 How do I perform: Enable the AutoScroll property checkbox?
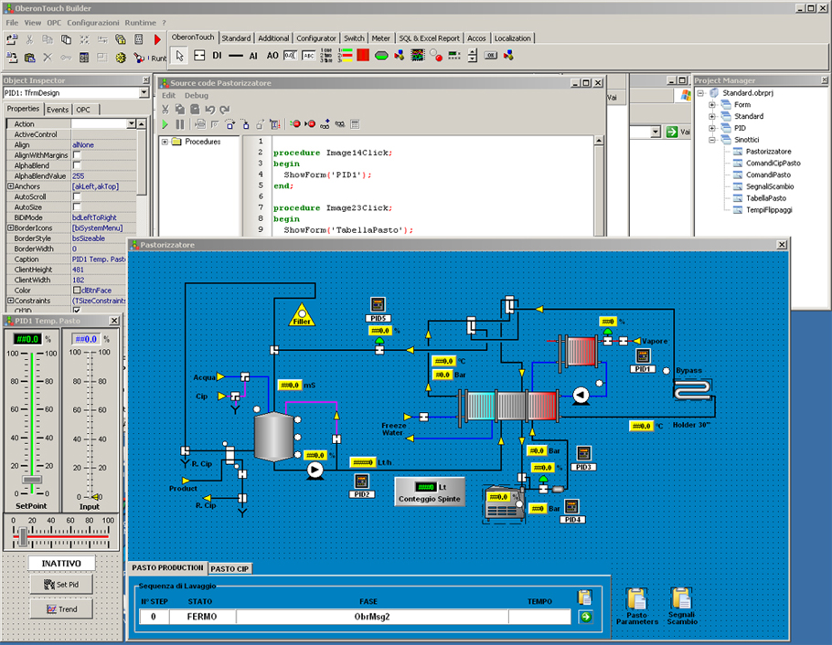coord(77,196)
